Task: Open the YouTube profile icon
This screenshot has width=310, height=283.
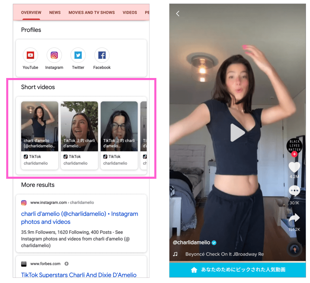Action: click(x=30, y=55)
